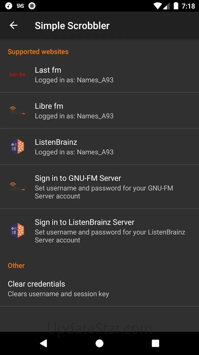
Task: Click the Libre fm logo icon
Action: [17, 110]
